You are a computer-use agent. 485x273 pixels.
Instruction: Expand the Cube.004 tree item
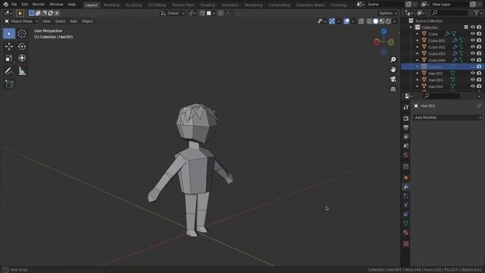click(418, 60)
